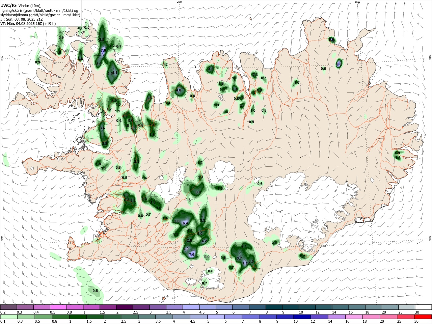Click the 0.1 label on the lower legend scale
Viewport: 432px width, 324px height.
tap(3, 322)
